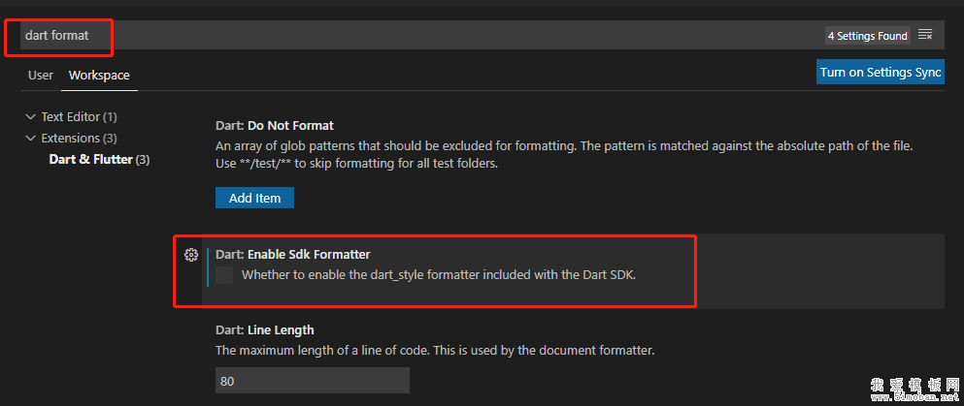Image resolution: width=964 pixels, height=406 pixels.
Task: Click the 'Dart: Enable Sdk Formatter' setting title
Action: [x=293, y=254]
